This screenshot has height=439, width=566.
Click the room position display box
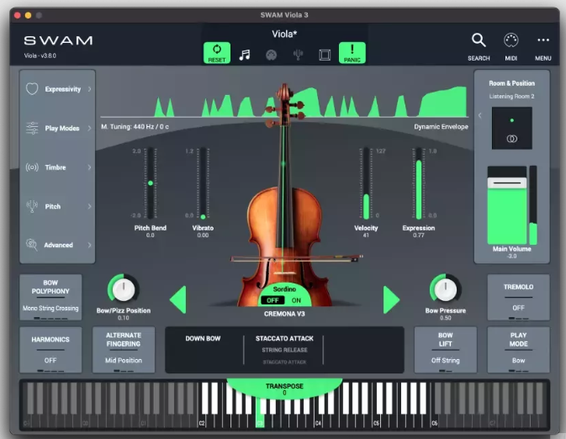click(512, 128)
